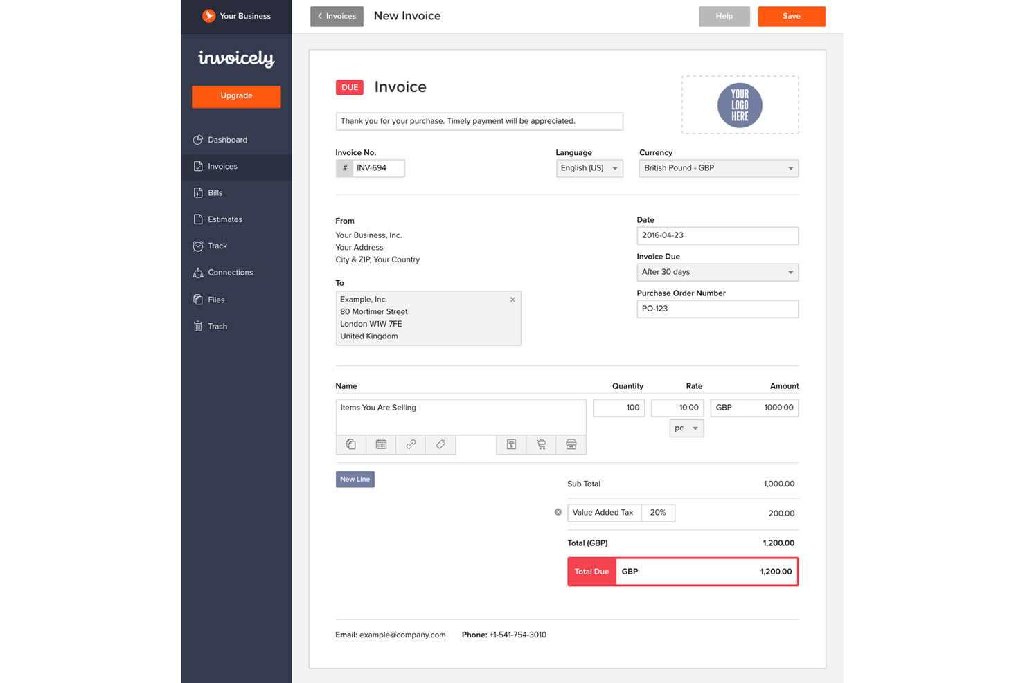The image size is (1025, 683).
Task: Open the pc unit dropdown
Action: coord(686,428)
